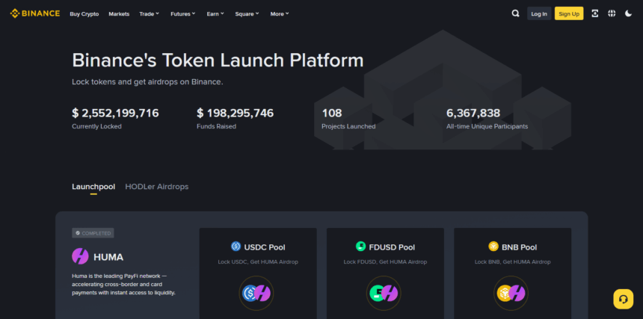The image size is (643, 319).
Task: Expand the Earn dropdown menu
Action: pyautogui.click(x=215, y=13)
